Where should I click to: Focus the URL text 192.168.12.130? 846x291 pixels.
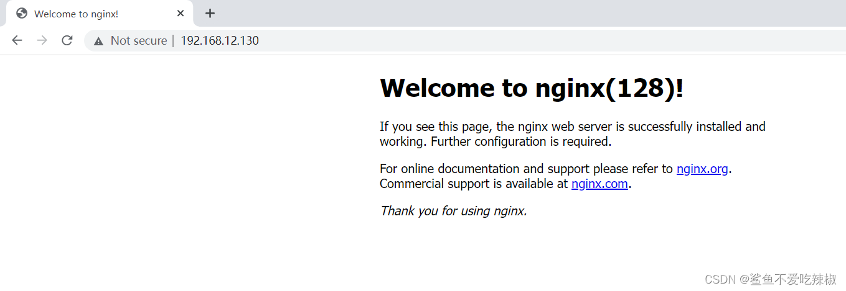pos(220,41)
